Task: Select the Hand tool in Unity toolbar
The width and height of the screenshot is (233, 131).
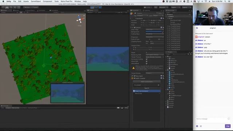Action: point(3,7)
